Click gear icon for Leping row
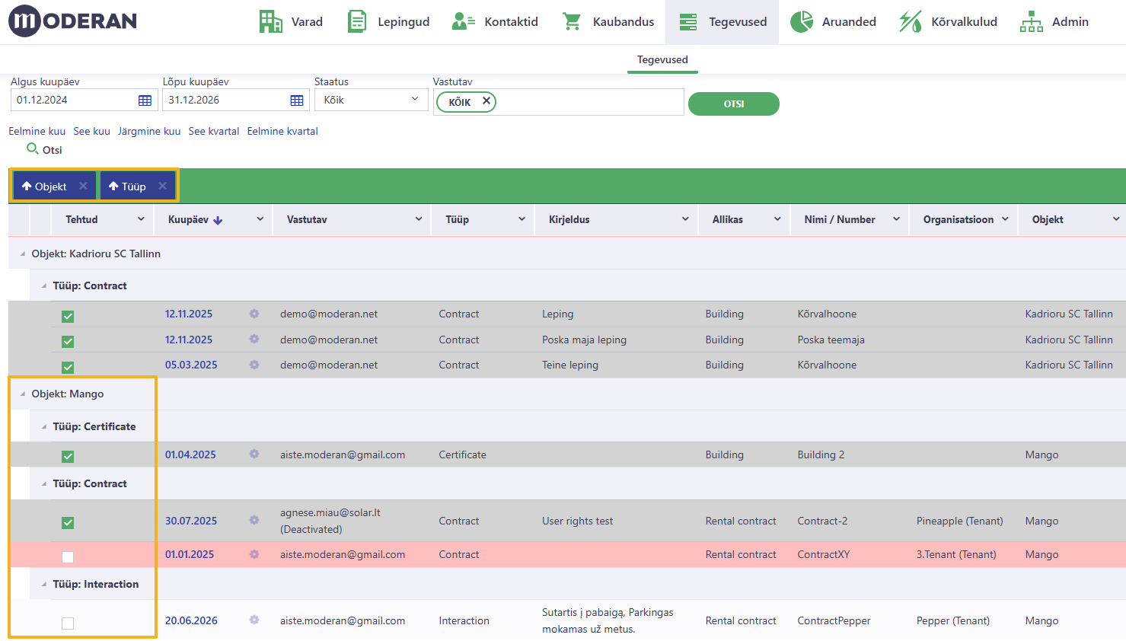The width and height of the screenshot is (1126, 641). tap(254, 314)
